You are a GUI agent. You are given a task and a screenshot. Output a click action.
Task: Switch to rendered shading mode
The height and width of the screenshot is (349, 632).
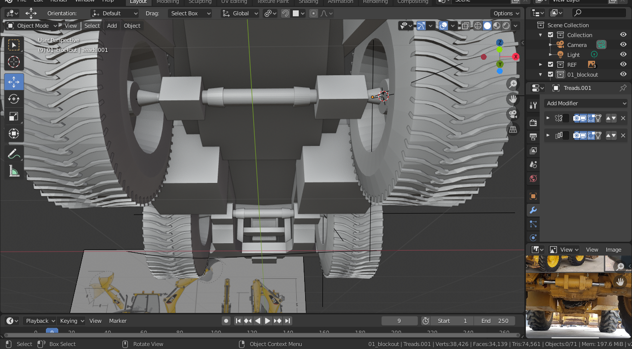coord(506,26)
